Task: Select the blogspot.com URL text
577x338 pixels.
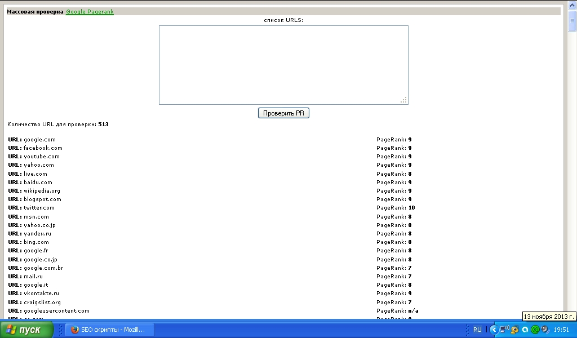Action: click(43, 199)
